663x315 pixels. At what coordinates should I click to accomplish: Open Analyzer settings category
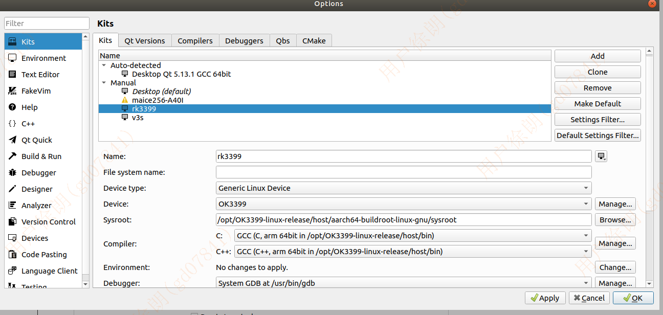pos(43,206)
